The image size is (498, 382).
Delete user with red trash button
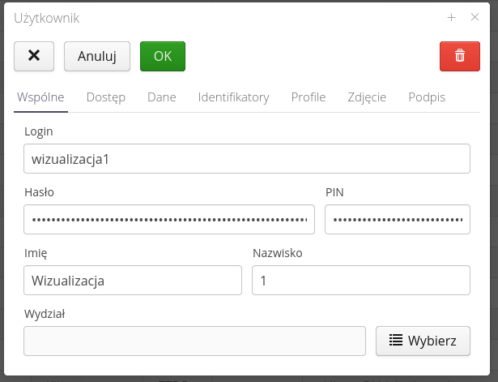point(460,56)
